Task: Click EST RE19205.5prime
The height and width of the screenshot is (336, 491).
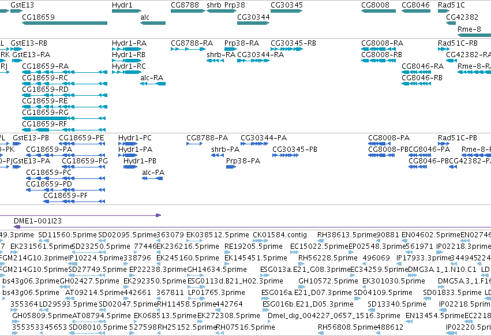Action: [x=253, y=247]
